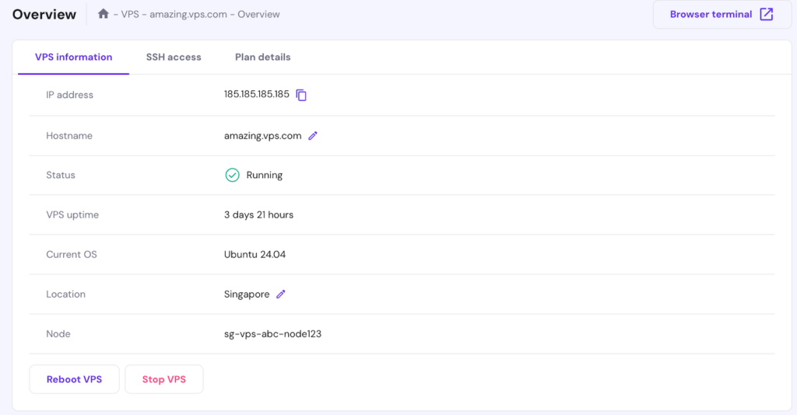Click the Singapore location value
This screenshot has width=797, height=415.
(x=247, y=295)
